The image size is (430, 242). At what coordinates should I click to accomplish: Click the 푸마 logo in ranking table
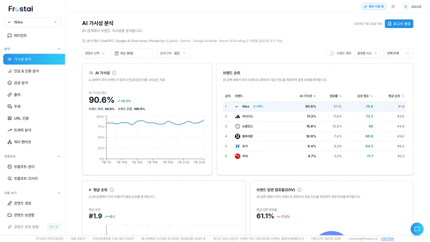click(237, 156)
